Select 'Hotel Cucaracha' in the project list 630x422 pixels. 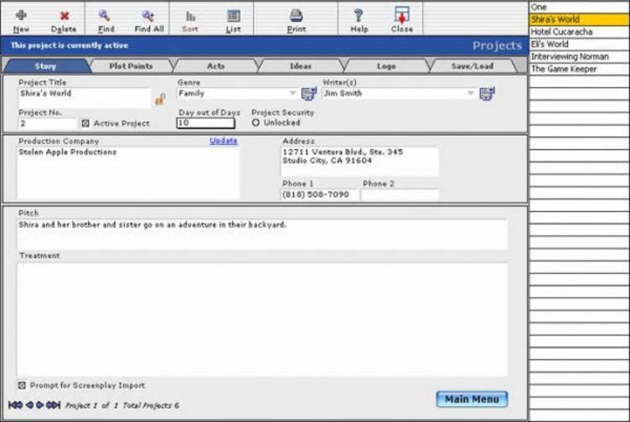tap(579, 32)
